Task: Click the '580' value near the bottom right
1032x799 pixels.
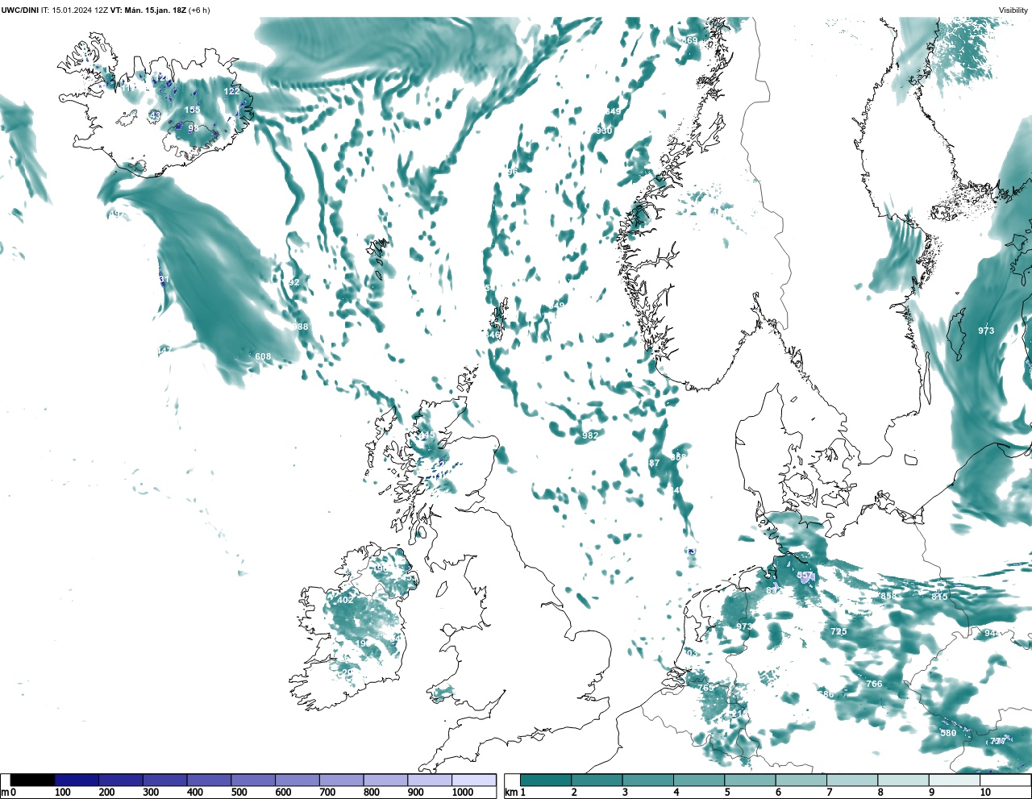Action: click(948, 733)
